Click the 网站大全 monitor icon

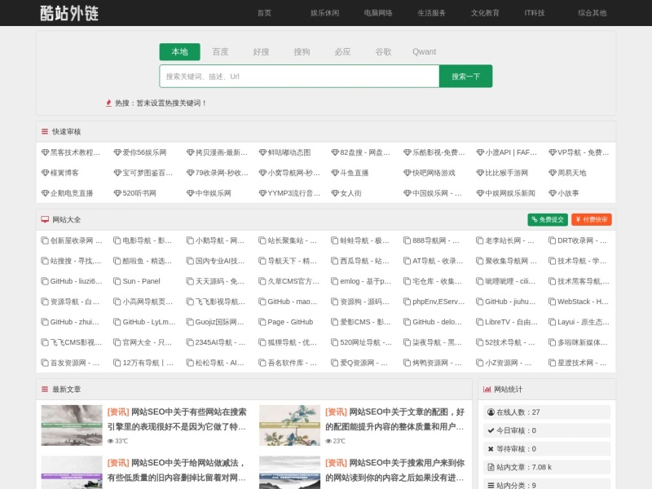(x=45, y=219)
